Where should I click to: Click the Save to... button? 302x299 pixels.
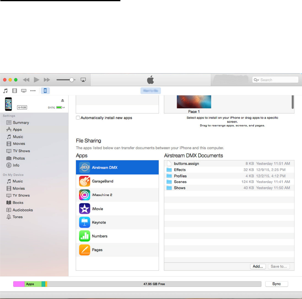coord(279,266)
